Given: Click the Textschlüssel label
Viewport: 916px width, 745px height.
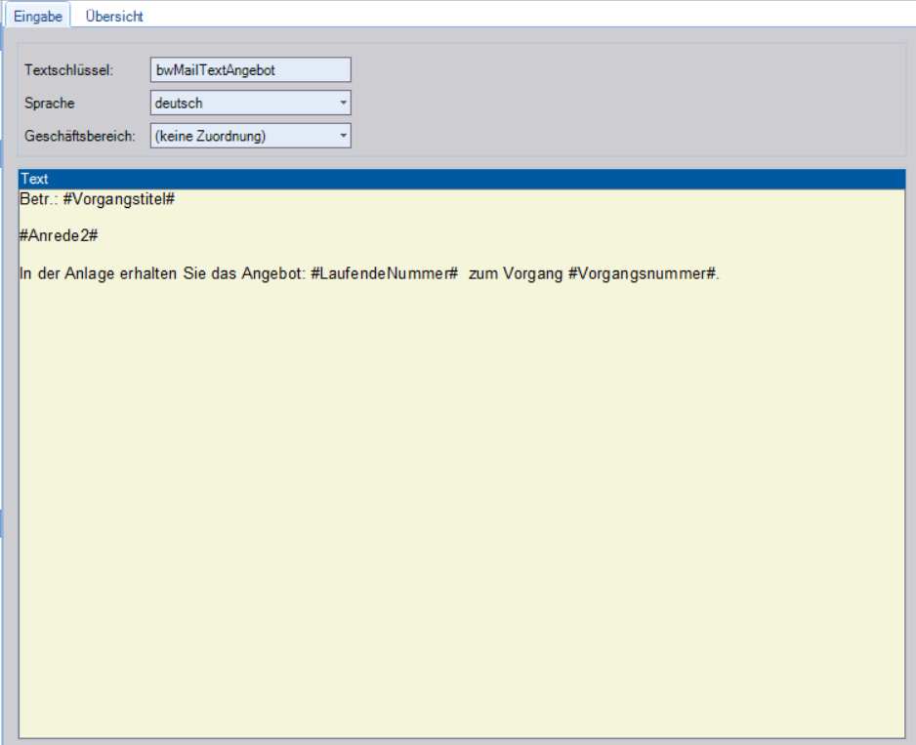Looking at the screenshot, I should pos(69,70).
